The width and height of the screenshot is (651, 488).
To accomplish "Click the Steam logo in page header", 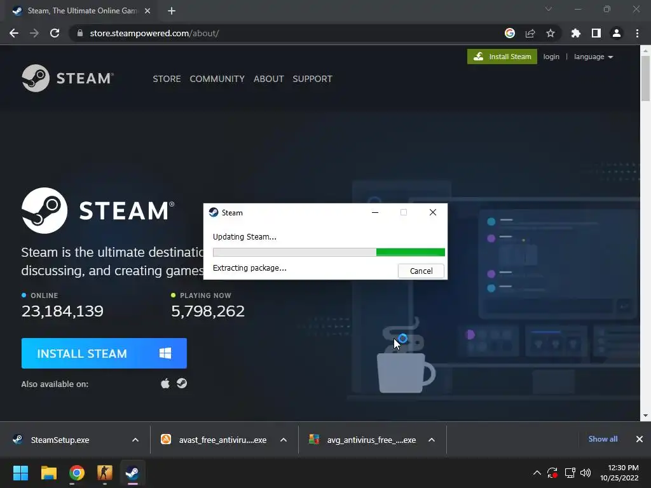I will point(67,78).
